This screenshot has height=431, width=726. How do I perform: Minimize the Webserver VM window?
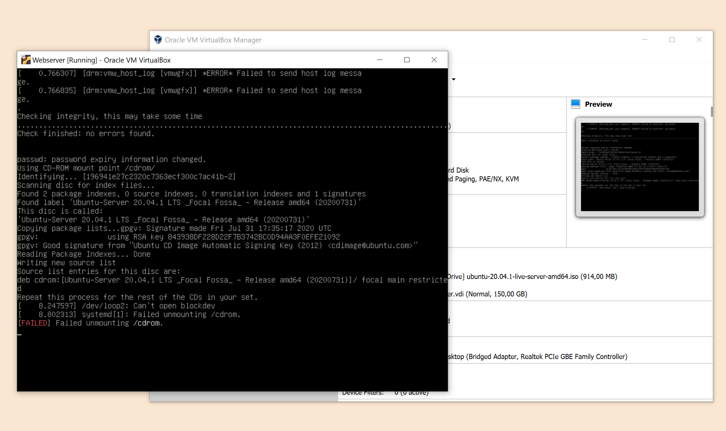click(380, 60)
